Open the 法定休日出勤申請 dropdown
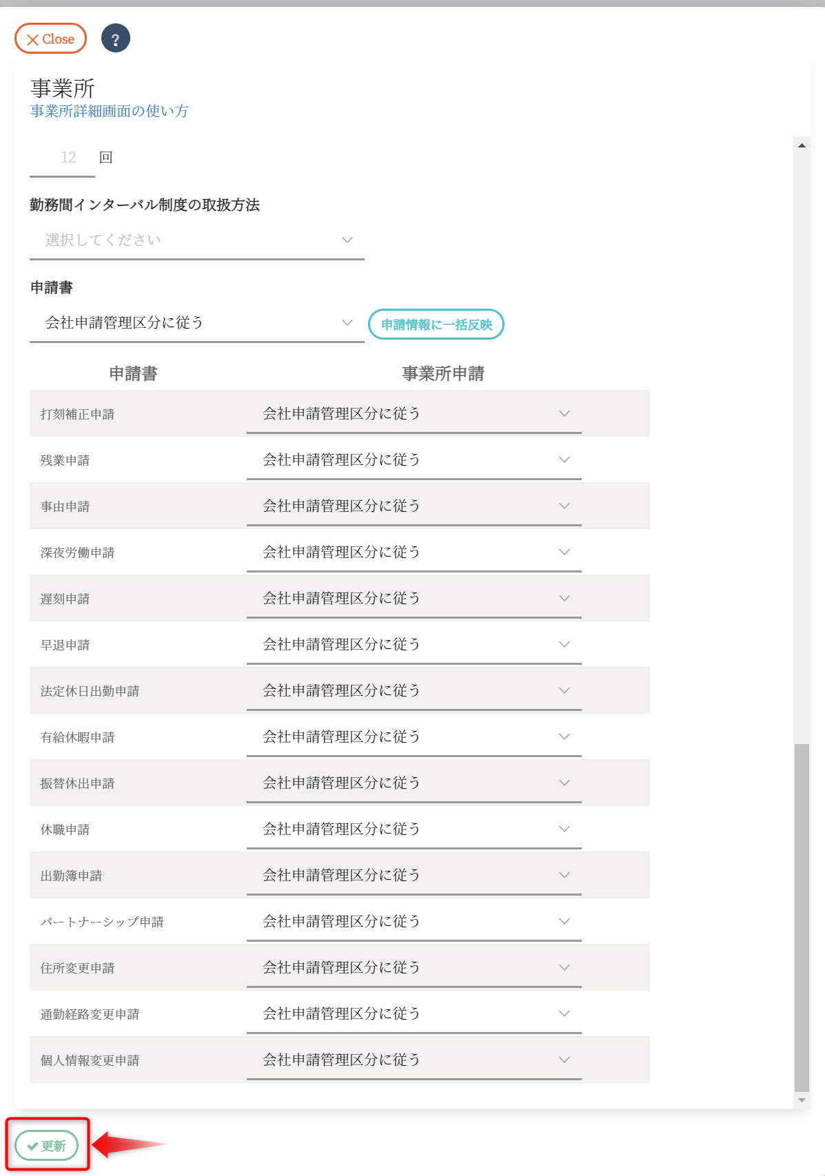 414,691
